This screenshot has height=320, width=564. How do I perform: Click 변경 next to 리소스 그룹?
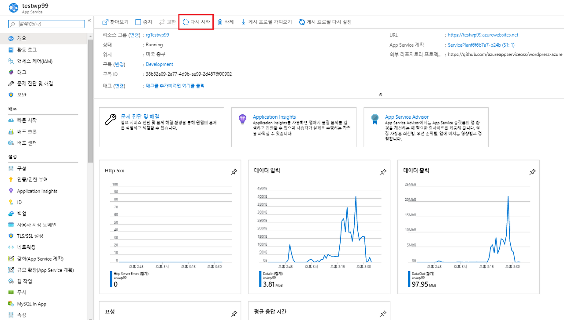click(135, 35)
